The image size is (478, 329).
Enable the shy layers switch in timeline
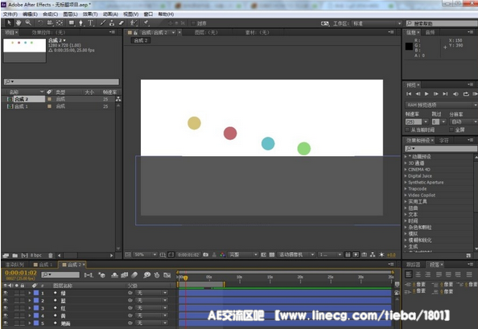tap(114, 275)
